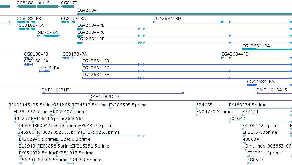Click the DME1-012H21 clone line
This screenshot has width=292, height=165.
click(x=113, y=93)
